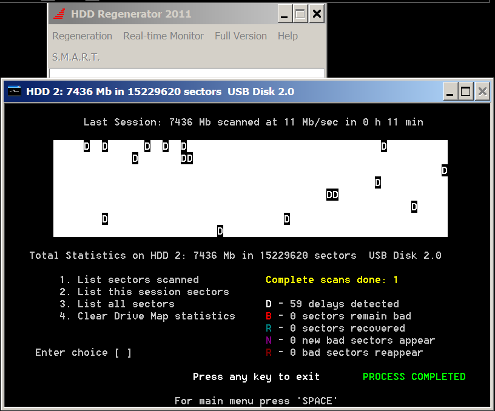Click the HDD Regenerator 2011 title text

[131, 14]
